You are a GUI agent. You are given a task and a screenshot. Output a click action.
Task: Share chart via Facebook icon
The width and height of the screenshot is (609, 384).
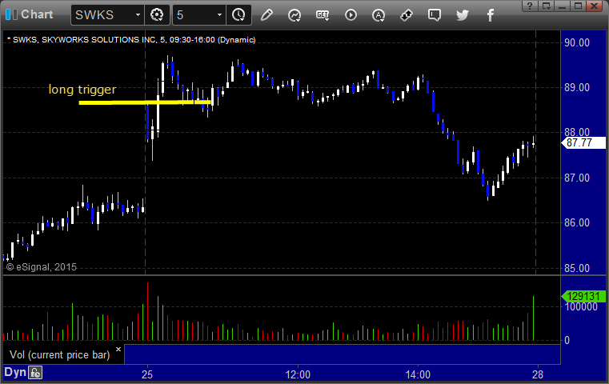(x=490, y=15)
